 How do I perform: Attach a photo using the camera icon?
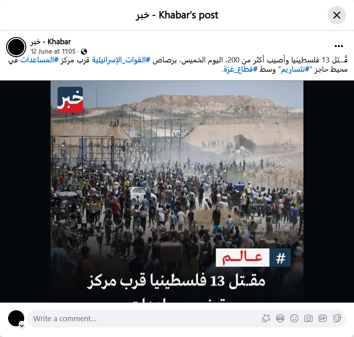click(x=308, y=318)
